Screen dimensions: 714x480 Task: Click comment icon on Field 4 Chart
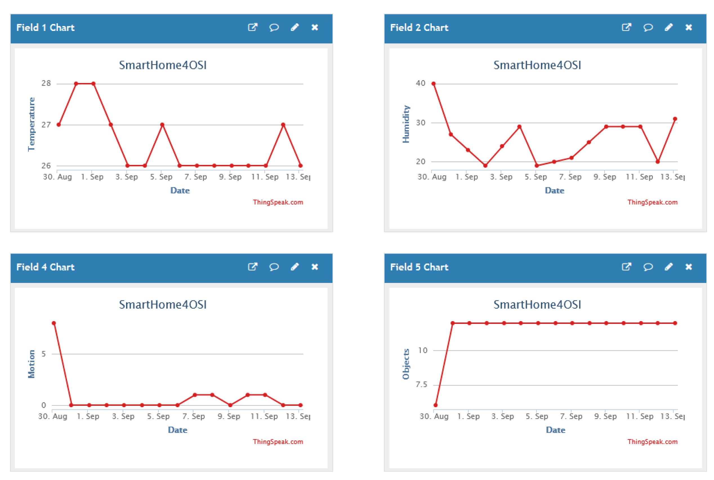tap(274, 267)
